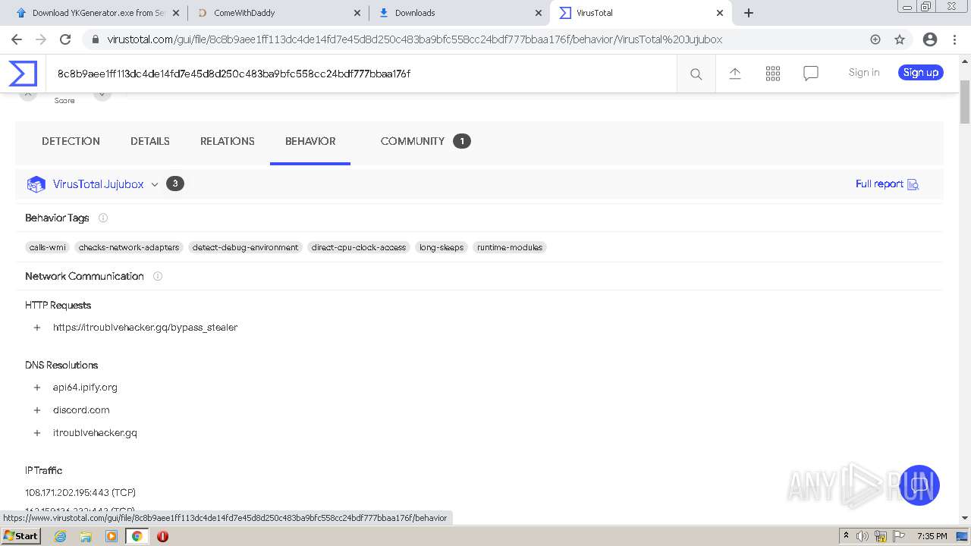Open the Full report link
Viewport: 971px width, 546px height.
pyautogui.click(x=879, y=184)
